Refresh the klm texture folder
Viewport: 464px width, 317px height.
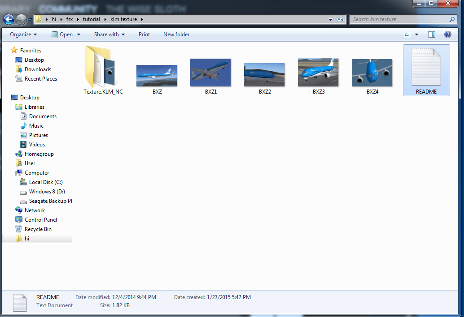(341, 20)
